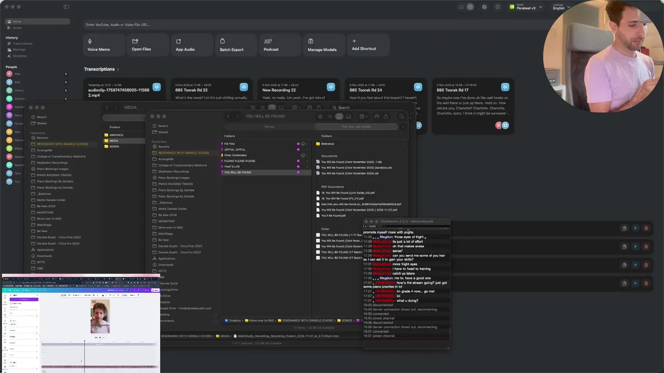This screenshot has height=373, width=664.
Task: Expand the JOYFUL JOYFUL folder chevron
Action: click(307, 150)
